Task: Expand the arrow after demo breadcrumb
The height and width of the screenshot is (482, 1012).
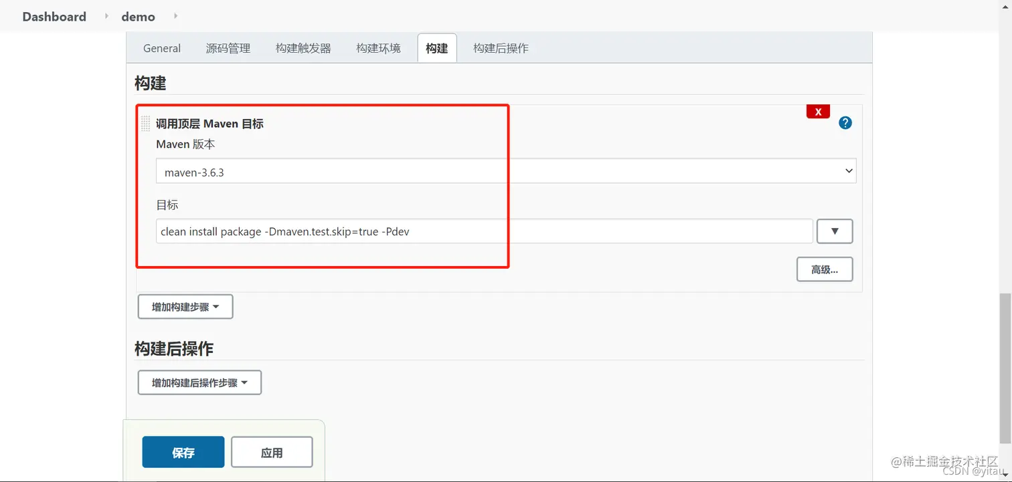Action: tap(176, 16)
